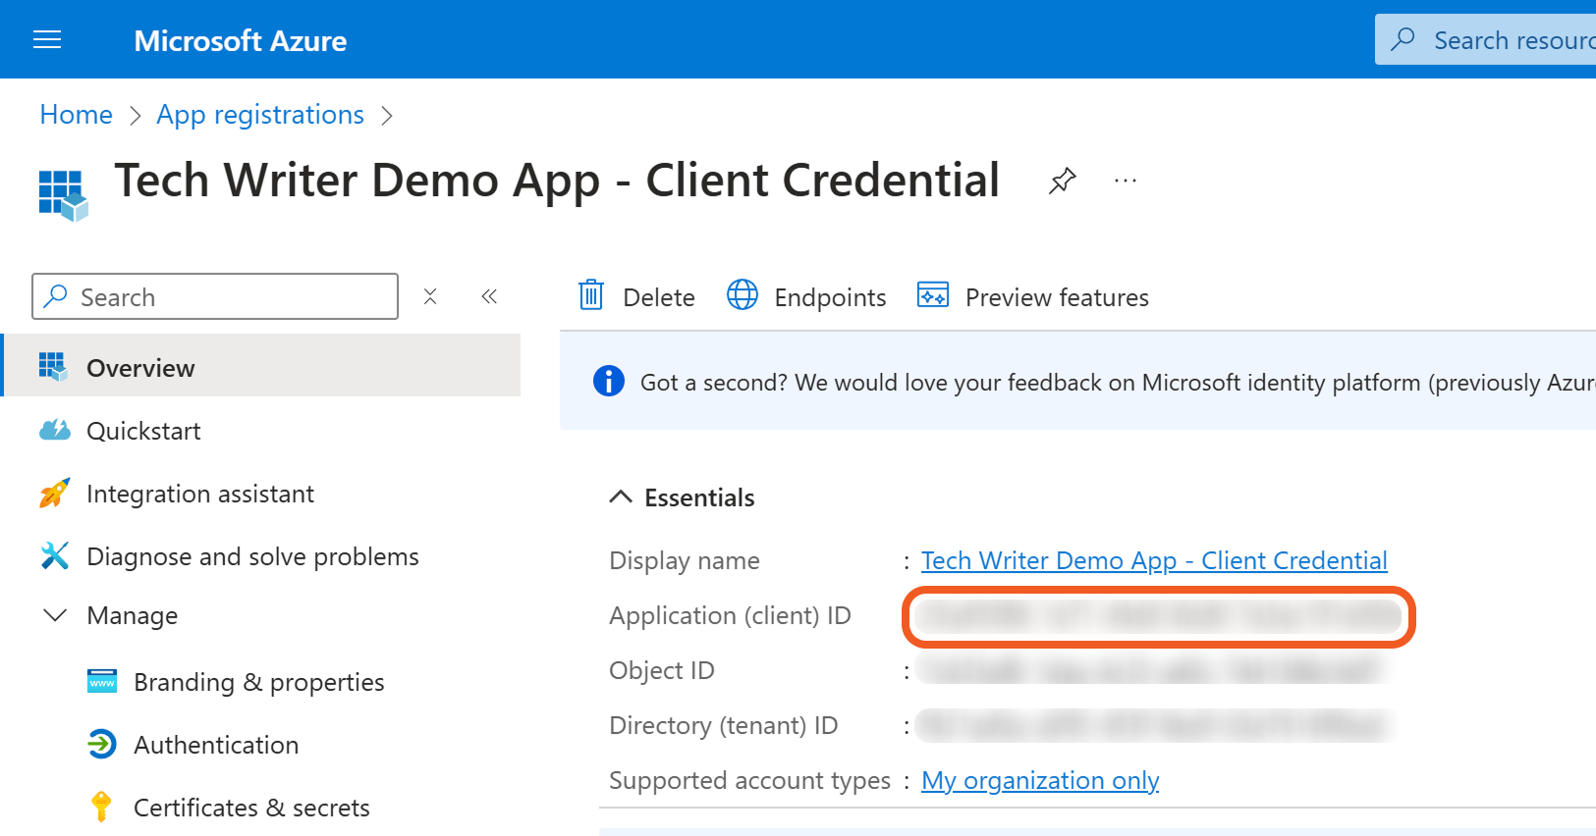1596x836 pixels.
Task: Navigate to App registrations breadcrumb
Action: [260, 115]
